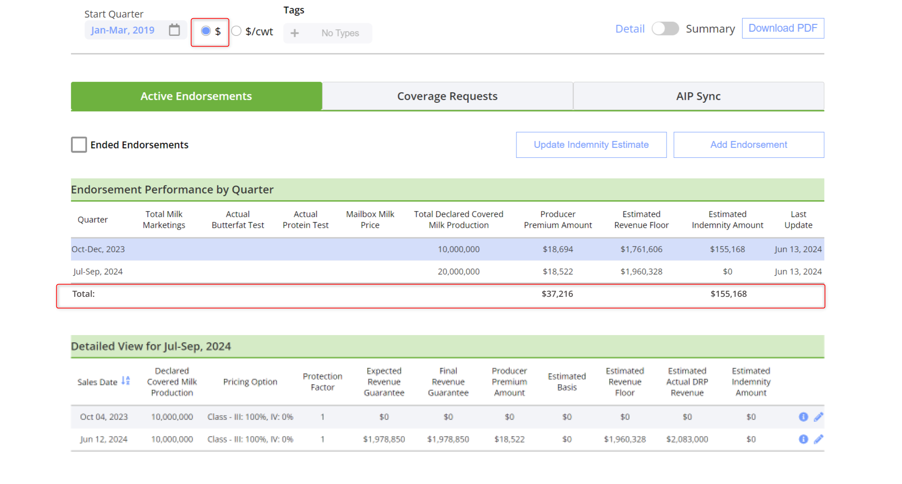Image resolution: width=902 pixels, height=484 pixels.
Task: Select the Jul-Sep, 2024 quarter row
Action: coord(447,271)
